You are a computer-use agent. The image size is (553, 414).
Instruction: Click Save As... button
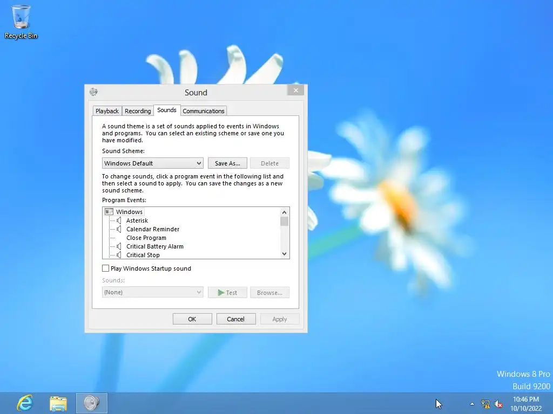click(227, 163)
